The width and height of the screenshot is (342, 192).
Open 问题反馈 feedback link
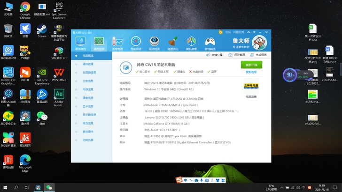[x=238, y=32]
